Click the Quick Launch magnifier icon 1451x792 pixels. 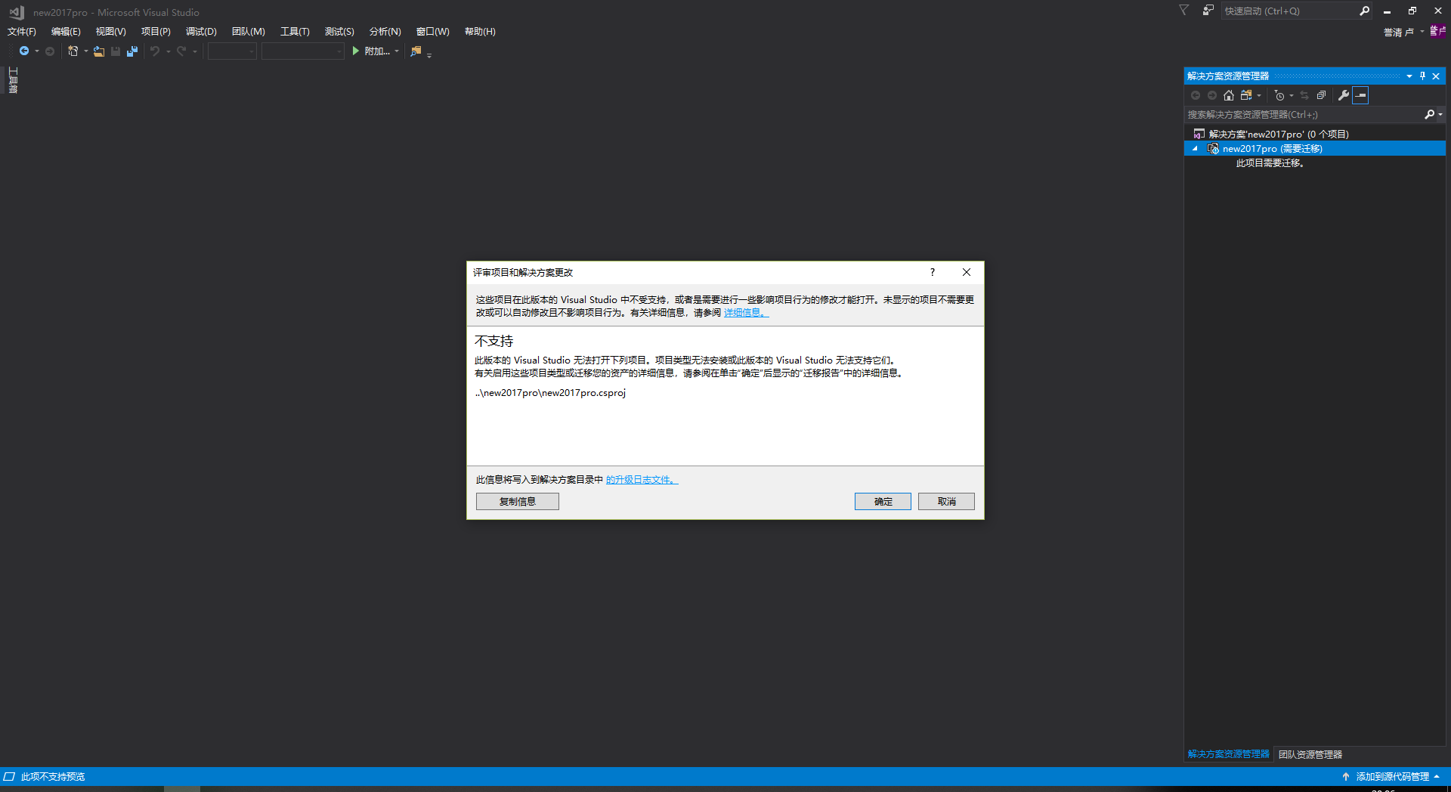pos(1364,11)
